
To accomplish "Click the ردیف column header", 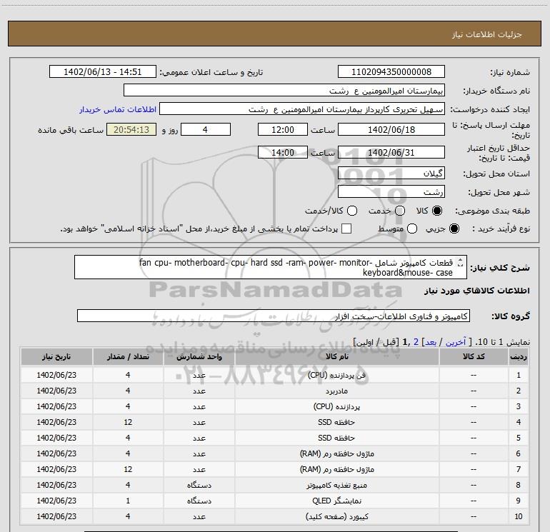I will 519,356.
